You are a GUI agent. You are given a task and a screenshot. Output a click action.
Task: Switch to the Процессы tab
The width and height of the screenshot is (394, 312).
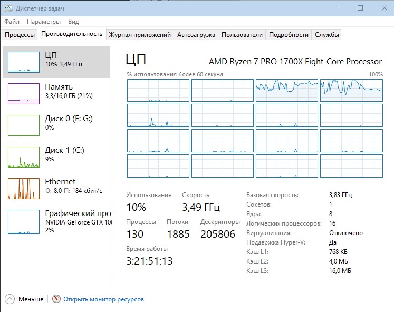(20, 35)
